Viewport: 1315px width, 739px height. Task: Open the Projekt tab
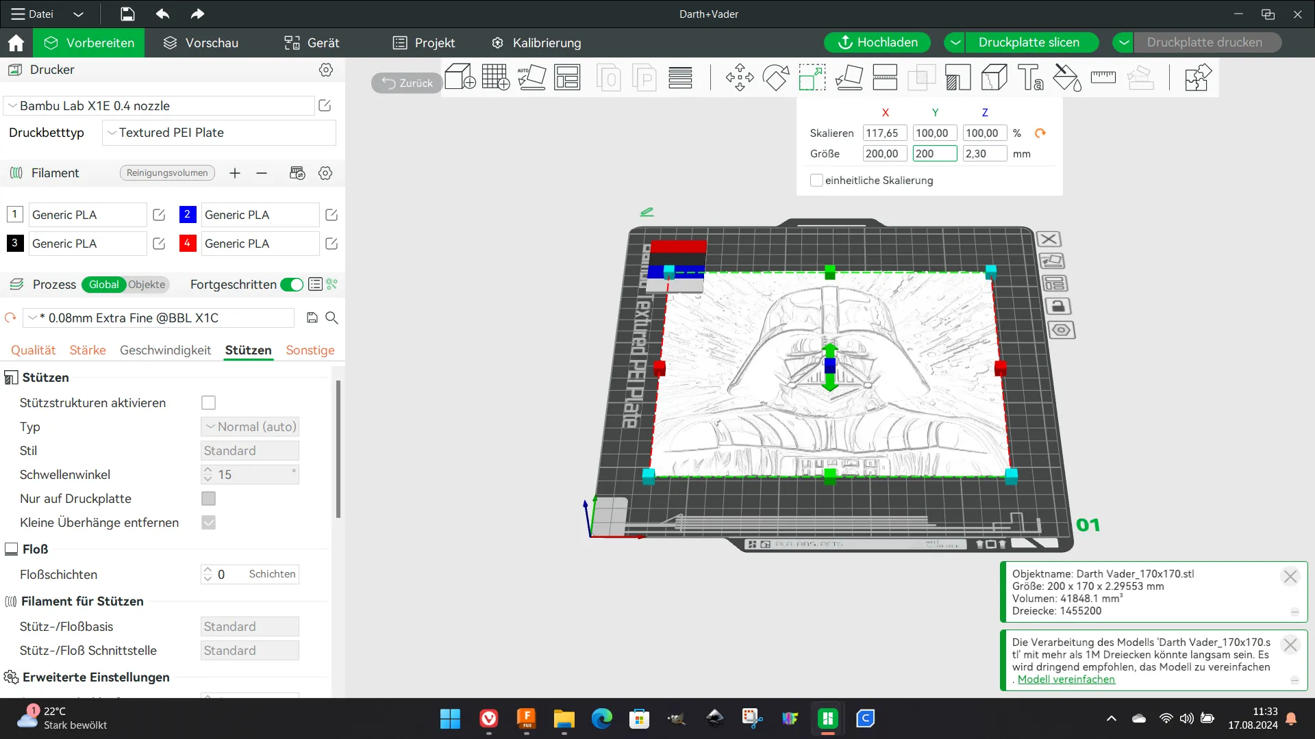[x=424, y=43]
